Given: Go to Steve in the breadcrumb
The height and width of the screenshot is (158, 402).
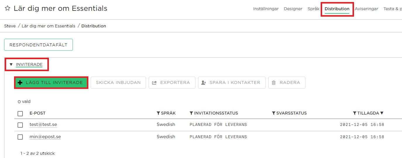Looking at the screenshot, I should tap(10, 26).
